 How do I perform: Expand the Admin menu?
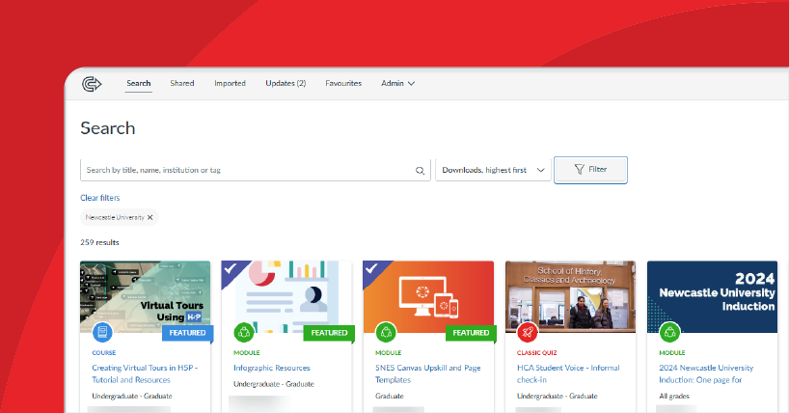pos(397,84)
